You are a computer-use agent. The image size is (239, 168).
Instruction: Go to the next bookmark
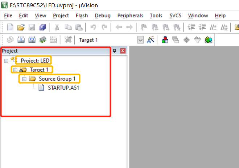tap(166, 28)
